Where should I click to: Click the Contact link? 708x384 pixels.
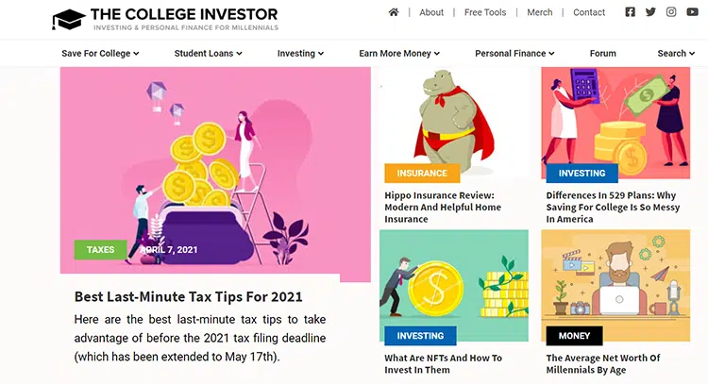point(589,12)
